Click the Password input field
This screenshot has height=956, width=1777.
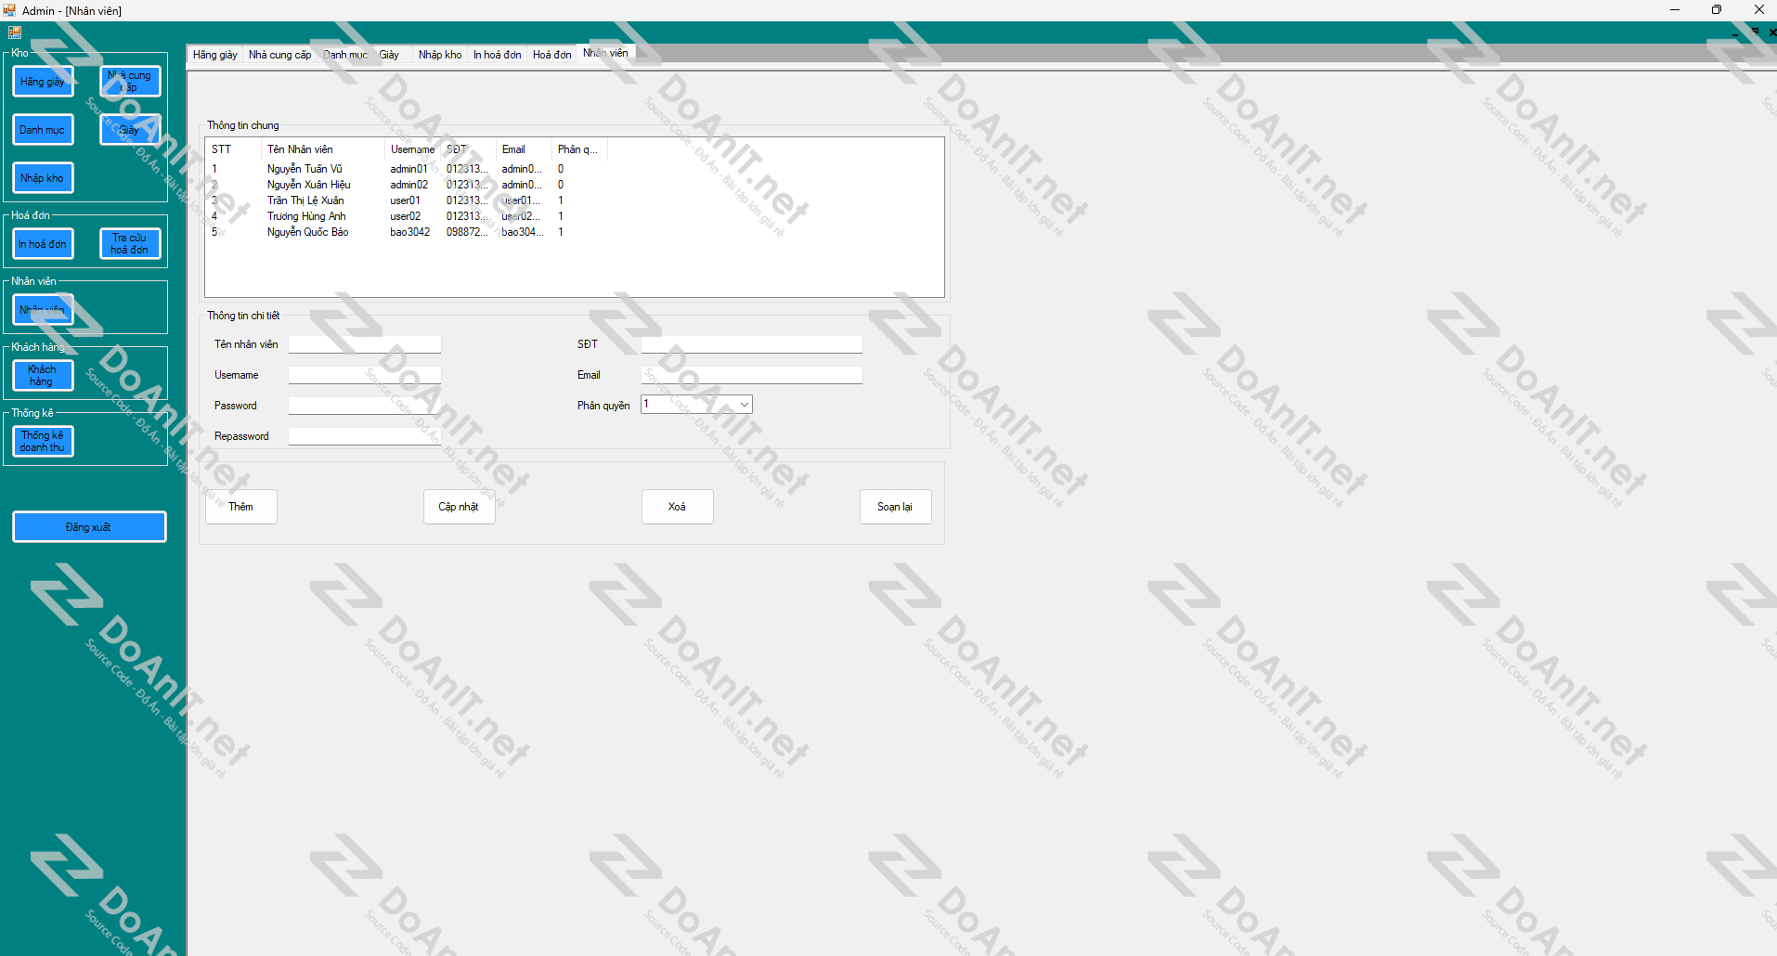(364, 406)
